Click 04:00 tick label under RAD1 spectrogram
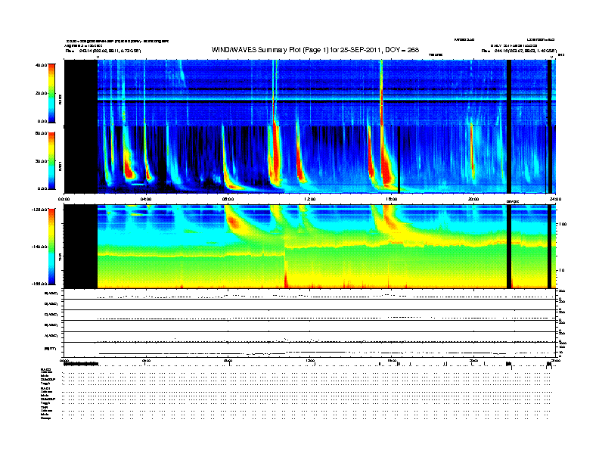This screenshot has width=599, height=463. pyautogui.click(x=146, y=199)
